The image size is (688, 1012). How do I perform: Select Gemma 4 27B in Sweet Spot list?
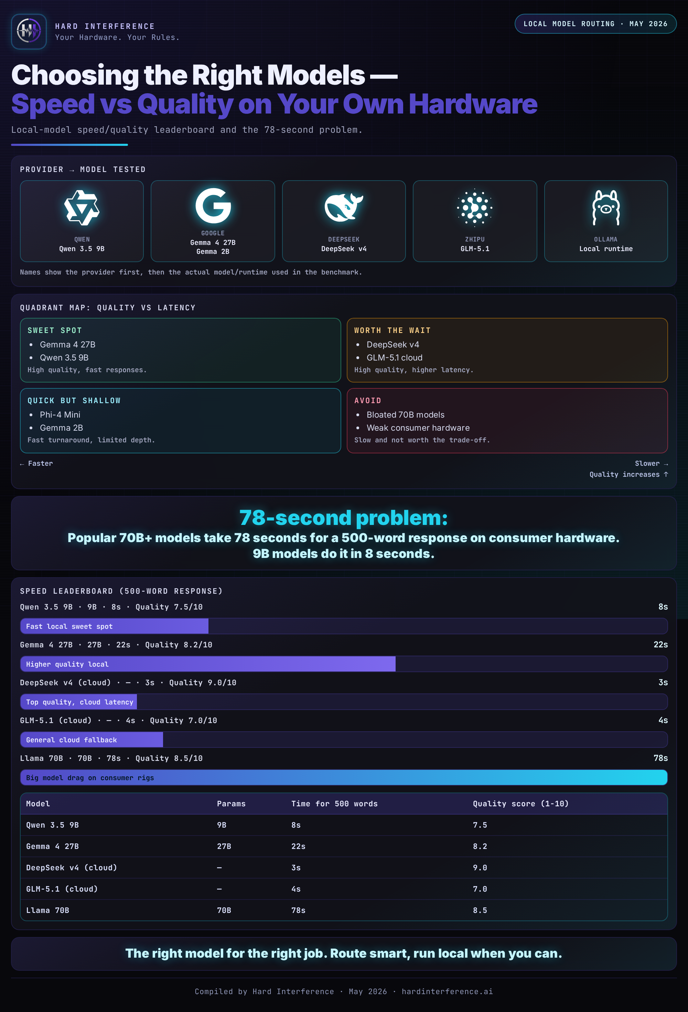pos(67,344)
